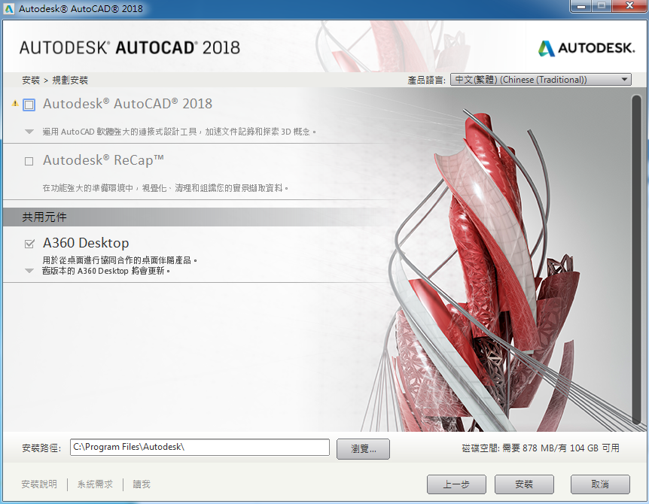This screenshot has height=504, width=649.
Task: Uncheck the A360 Desktop checkbox
Action: coord(29,244)
